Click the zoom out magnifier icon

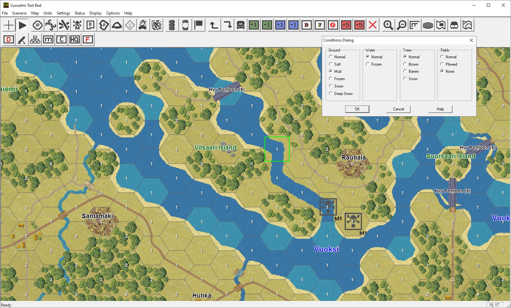[x=401, y=25]
